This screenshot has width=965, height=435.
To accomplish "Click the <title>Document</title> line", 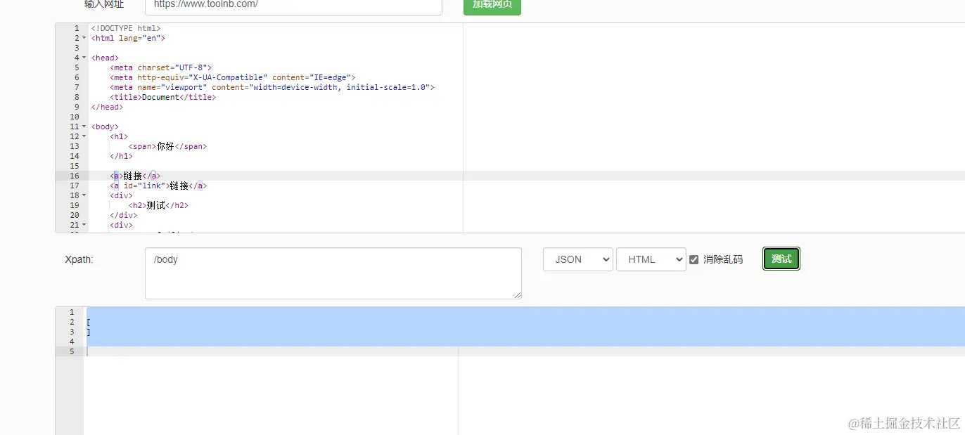I will point(162,97).
